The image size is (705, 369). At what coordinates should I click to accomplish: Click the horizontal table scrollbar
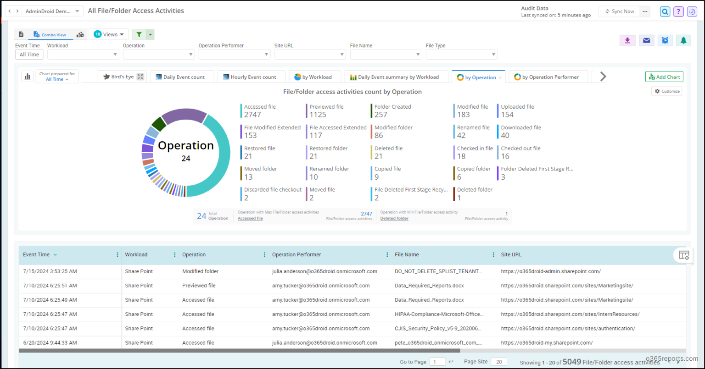point(239,351)
